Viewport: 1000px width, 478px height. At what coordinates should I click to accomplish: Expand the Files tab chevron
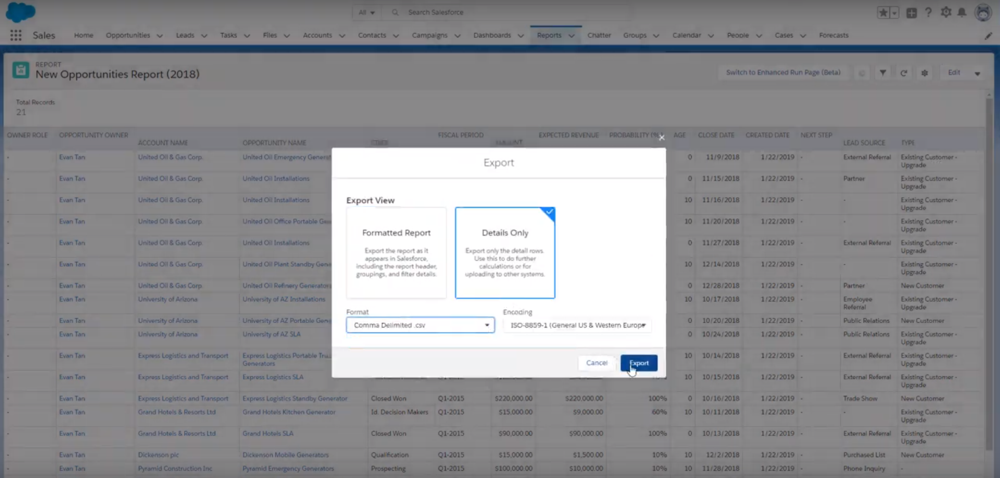287,36
